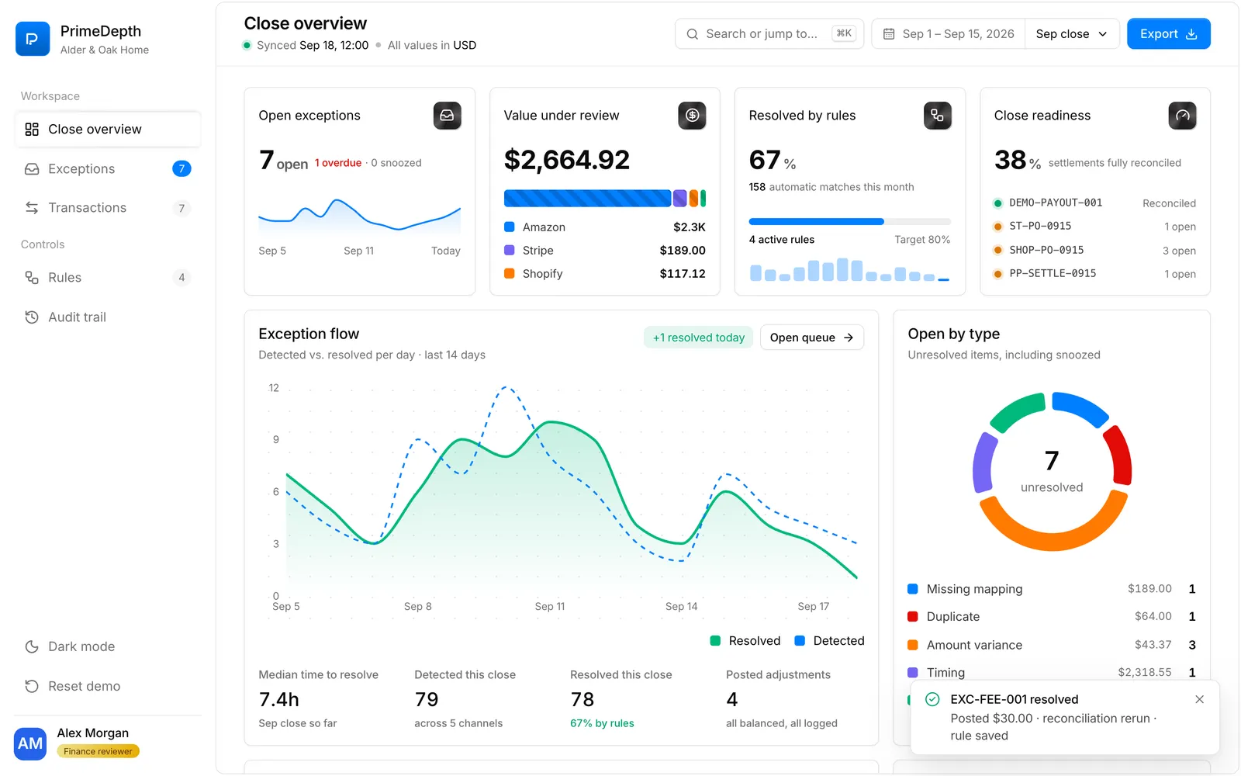Click the donut chart center 7 unresolved

click(1052, 470)
